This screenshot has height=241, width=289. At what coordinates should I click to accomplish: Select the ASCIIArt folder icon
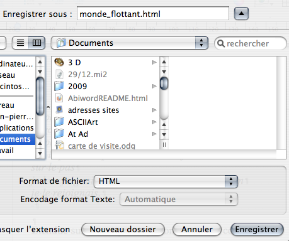tap(59, 122)
